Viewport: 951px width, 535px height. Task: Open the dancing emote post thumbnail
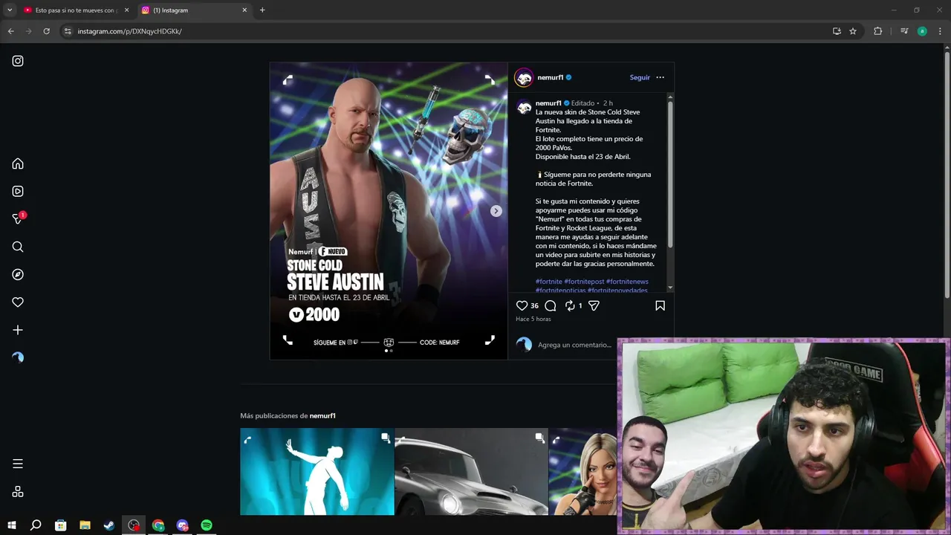[x=317, y=471]
